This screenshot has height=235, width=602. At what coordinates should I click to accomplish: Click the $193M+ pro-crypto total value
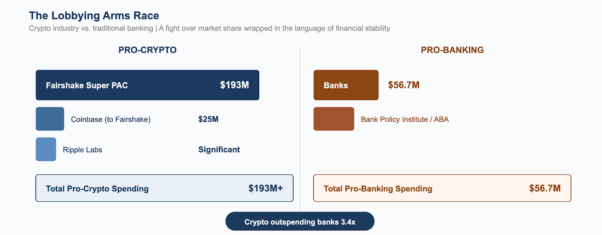click(265, 188)
